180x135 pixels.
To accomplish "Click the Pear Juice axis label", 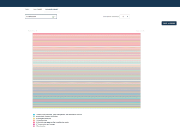I will point(140,31).
